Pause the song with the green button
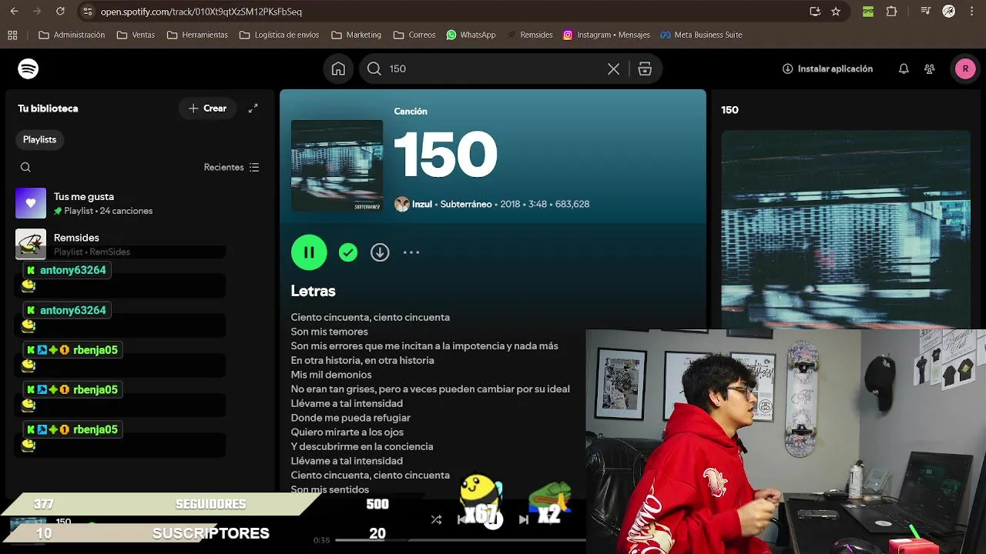986x554 pixels. pyautogui.click(x=309, y=252)
